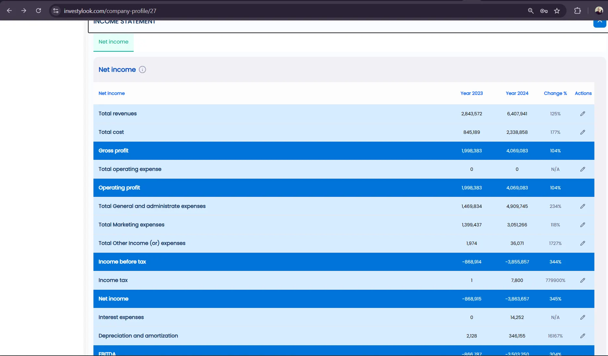Bookmark this page with the star icon
The height and width of the screenshot is (356, 608).
(557, 11)
